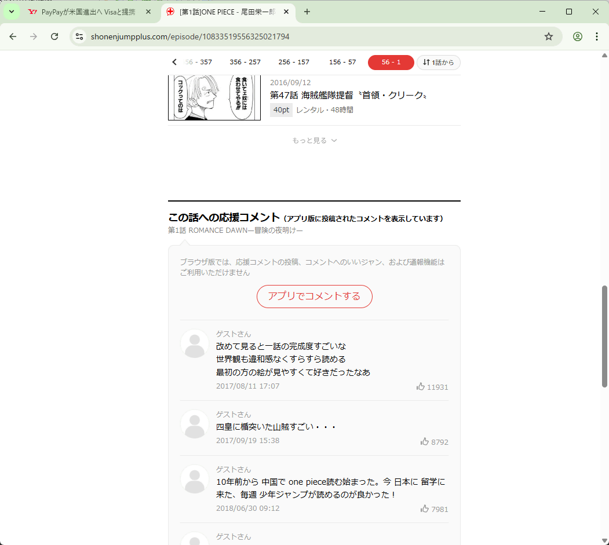Open the browser profile menu
Screen dimensions: 609x545
pos(578,36)
